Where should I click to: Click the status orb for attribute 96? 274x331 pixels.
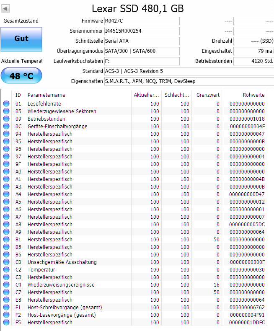(6, 149)
